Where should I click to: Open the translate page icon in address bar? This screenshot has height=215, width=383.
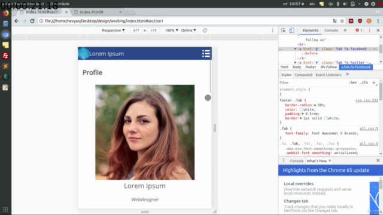pyautogui.click(x=335, y=21)
